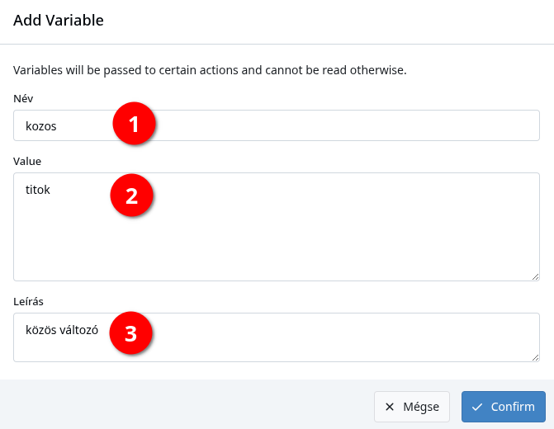The height and width of the screenshot is (429, 554).
Task: Click the Value field label
Action: 27,162
